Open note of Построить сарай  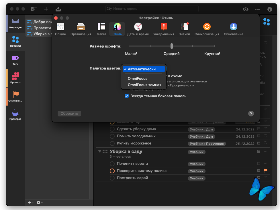[x=259, y=178]
